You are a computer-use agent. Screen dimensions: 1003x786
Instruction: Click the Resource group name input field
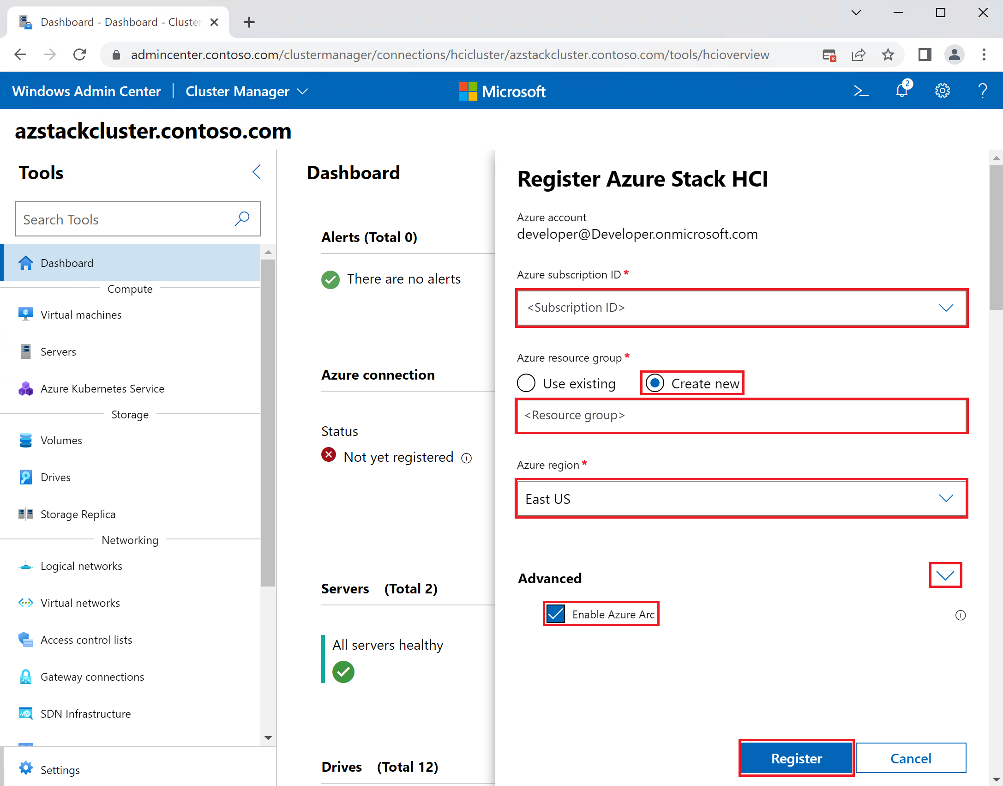741,416
